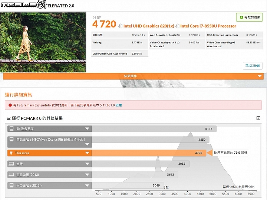This screenshot has height=200, width=267.
Task: Click the 5000 axis tick label
Action: point(213,194)
